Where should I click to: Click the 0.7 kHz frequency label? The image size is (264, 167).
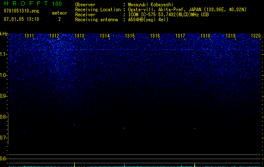[3, 138]
